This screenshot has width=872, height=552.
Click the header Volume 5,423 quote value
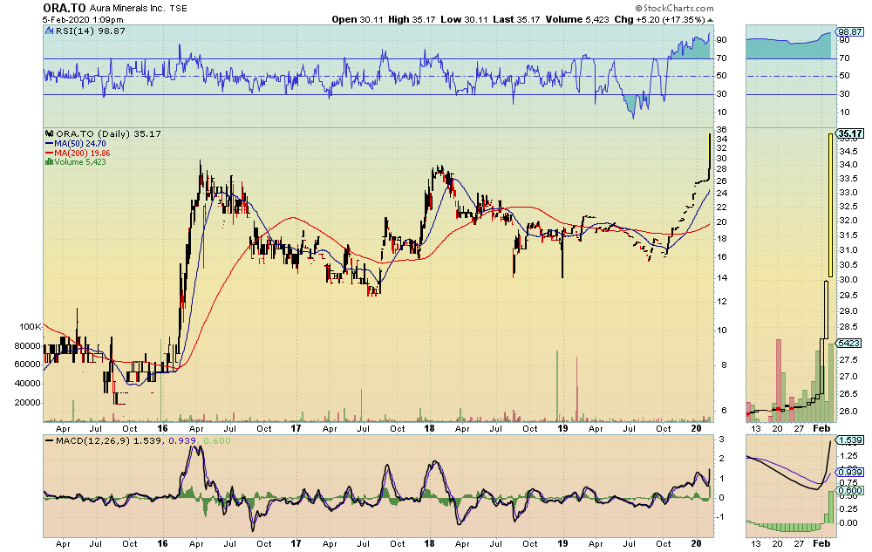point(577,19)
